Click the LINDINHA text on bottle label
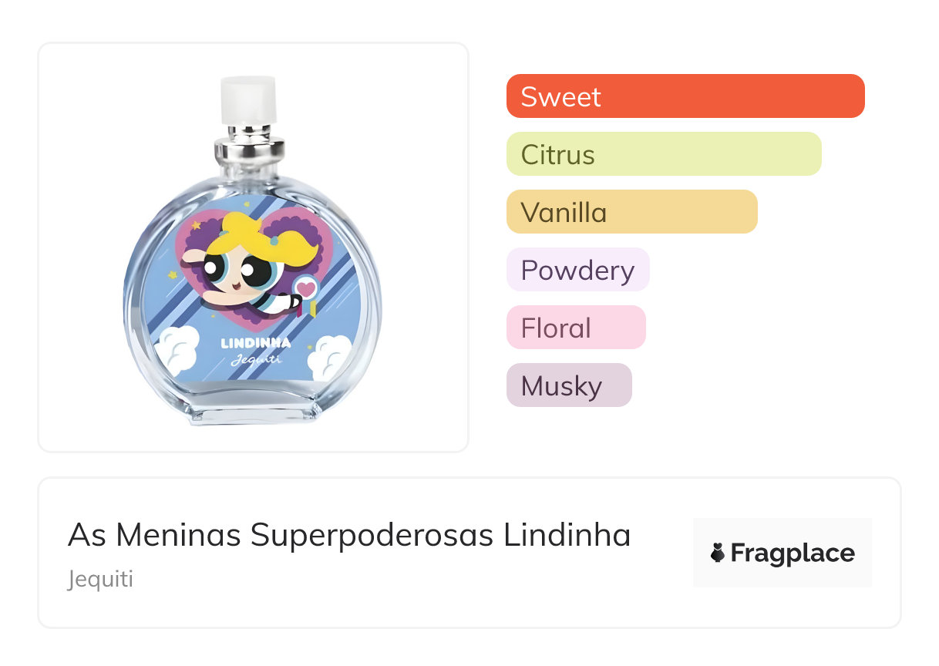The width and height of the screenshot is (939, 666). (x=255, y=344)
